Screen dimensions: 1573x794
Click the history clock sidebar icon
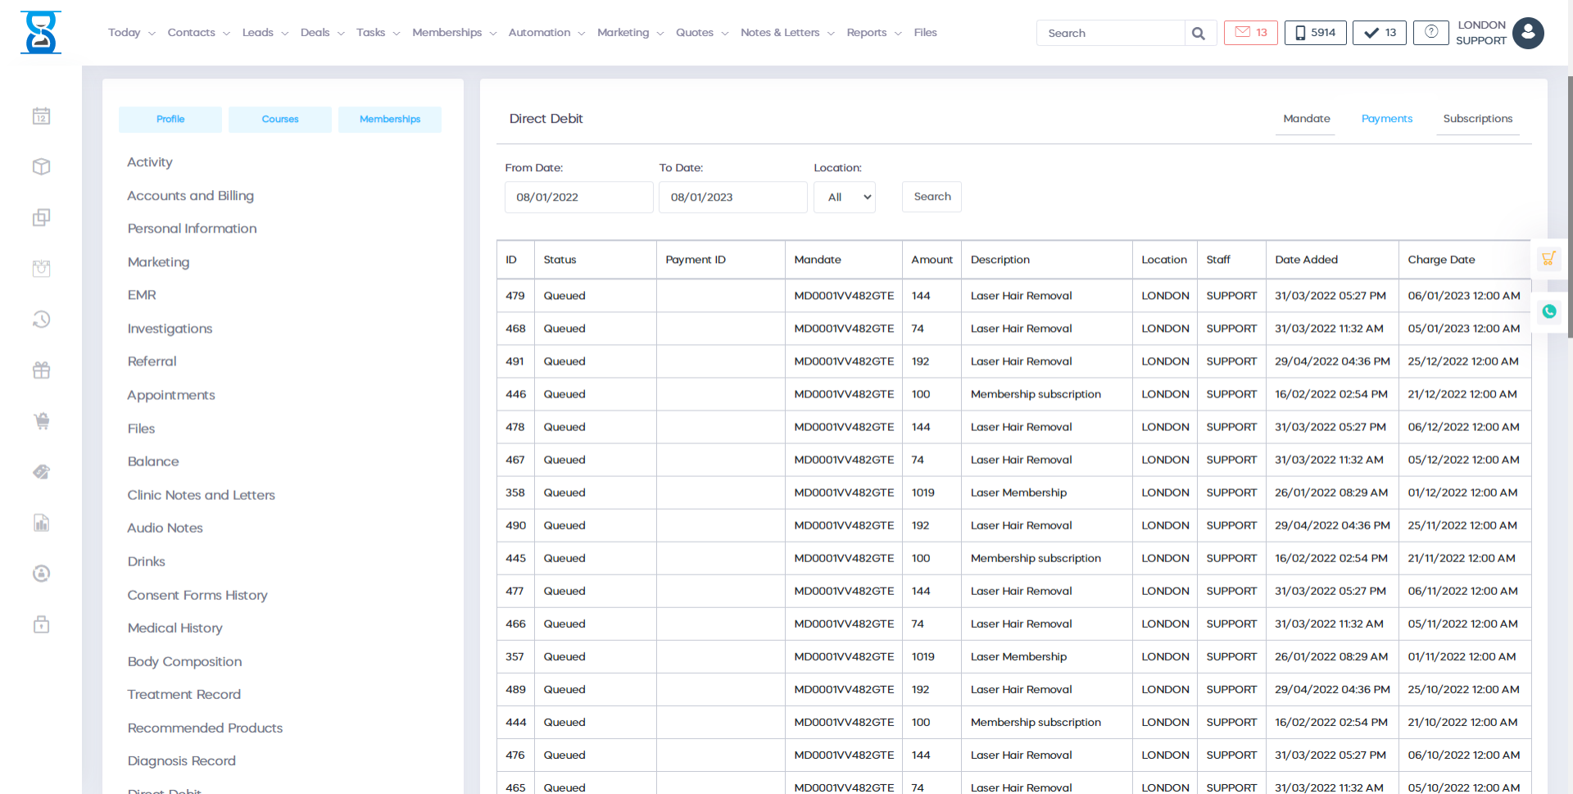(41, 320)
